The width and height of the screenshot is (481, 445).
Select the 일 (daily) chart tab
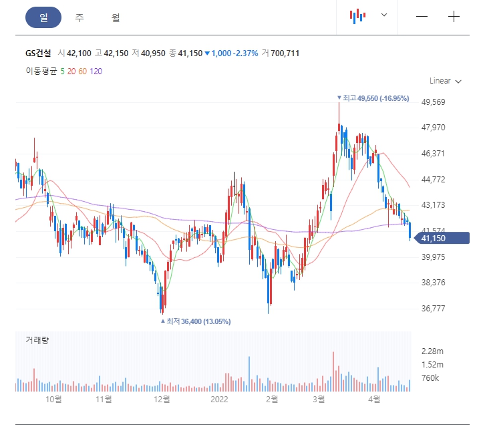pos(43,17)
